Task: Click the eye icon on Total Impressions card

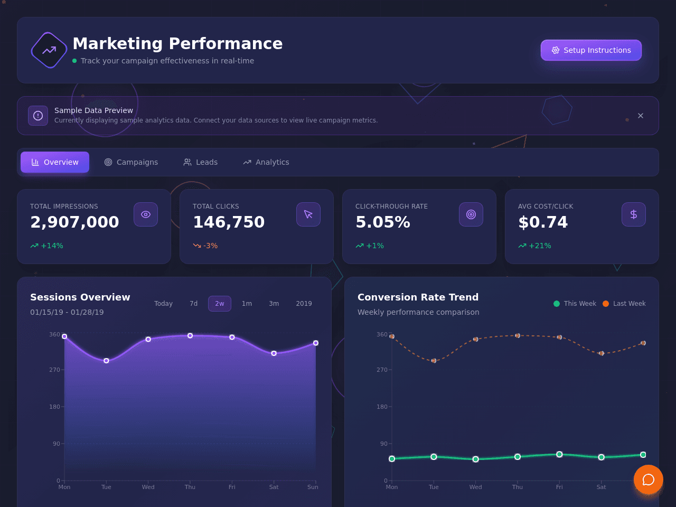Action: pyautogui.click(x=146, y=214)
